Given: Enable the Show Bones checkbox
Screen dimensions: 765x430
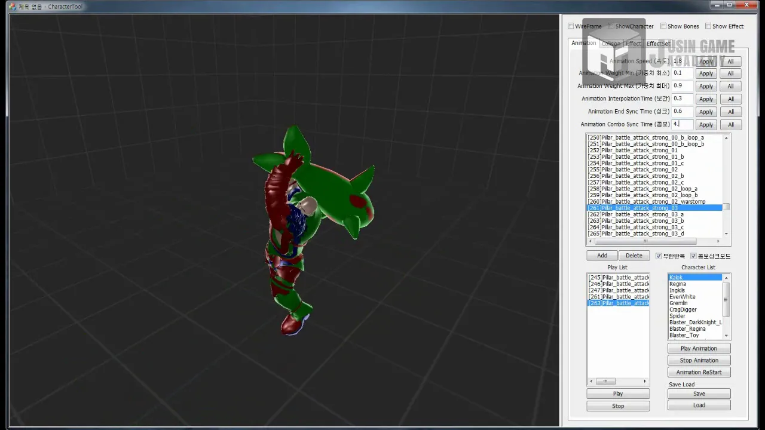Looking at the screenshot, I should [663, 26].
